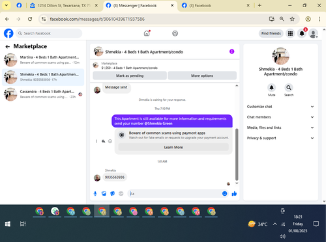
Task: Send a voice clip with microphone icon
Action: [95, 194]
